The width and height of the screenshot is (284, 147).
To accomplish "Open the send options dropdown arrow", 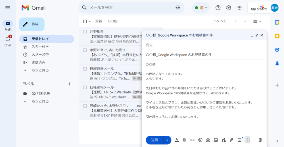I will pos(167,140).
